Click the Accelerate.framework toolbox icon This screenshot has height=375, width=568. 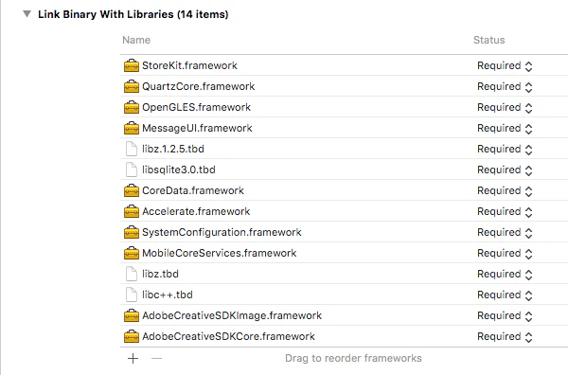point(132,211)
